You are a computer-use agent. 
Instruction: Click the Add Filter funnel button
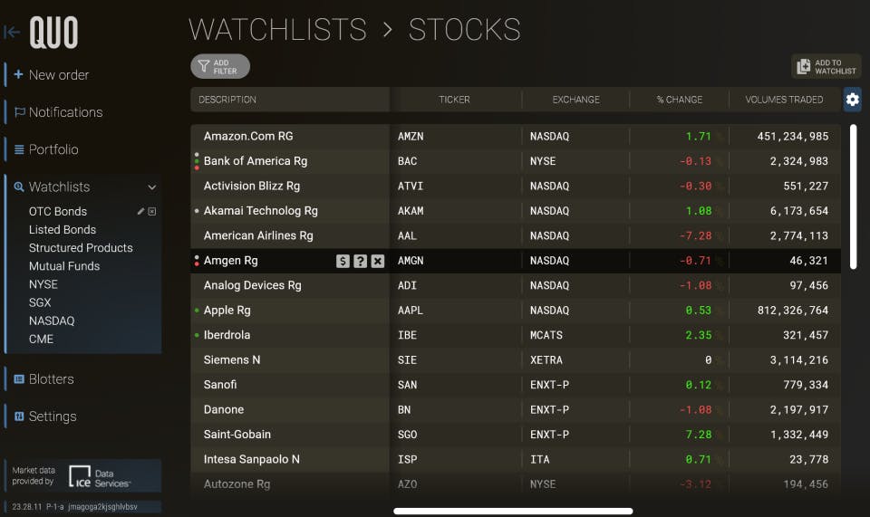click(220, 66)
